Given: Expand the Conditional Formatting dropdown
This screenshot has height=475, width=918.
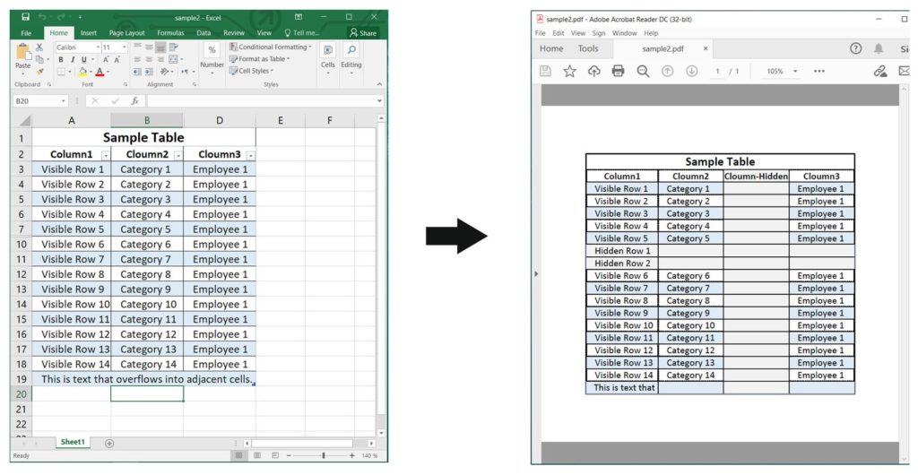Looking at the screenshot, I should click(x=272, y=47).
